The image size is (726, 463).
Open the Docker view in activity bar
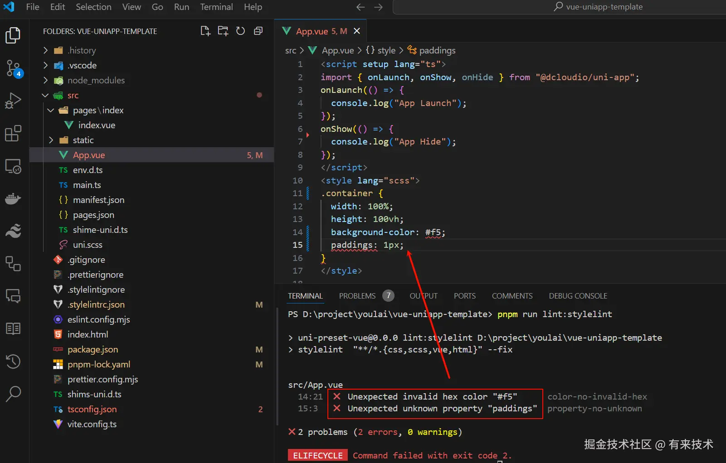(x=13, y=199)
